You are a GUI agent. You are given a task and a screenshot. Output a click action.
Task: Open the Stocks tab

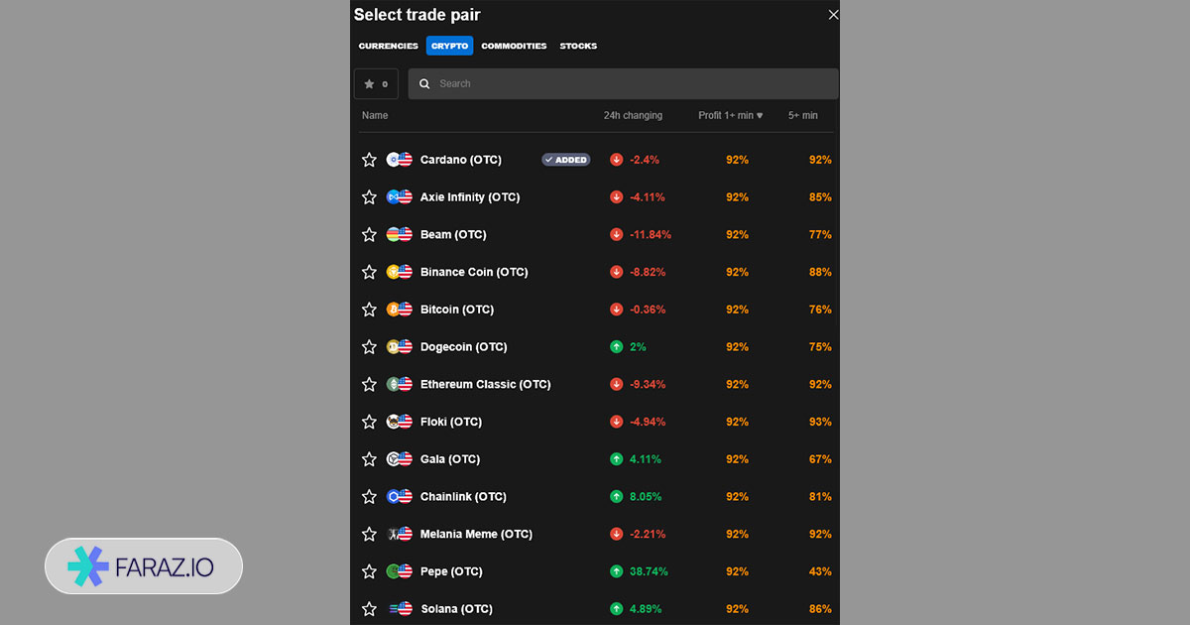[578, 46]
